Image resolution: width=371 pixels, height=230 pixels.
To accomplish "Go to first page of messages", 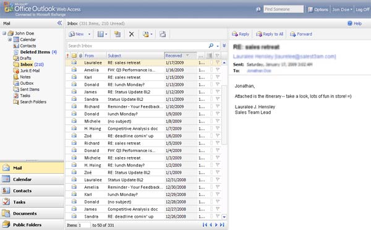I will point(205,225).
